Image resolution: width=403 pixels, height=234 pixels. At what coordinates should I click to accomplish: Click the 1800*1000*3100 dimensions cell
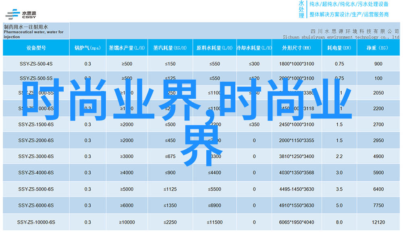pos(296,64)
